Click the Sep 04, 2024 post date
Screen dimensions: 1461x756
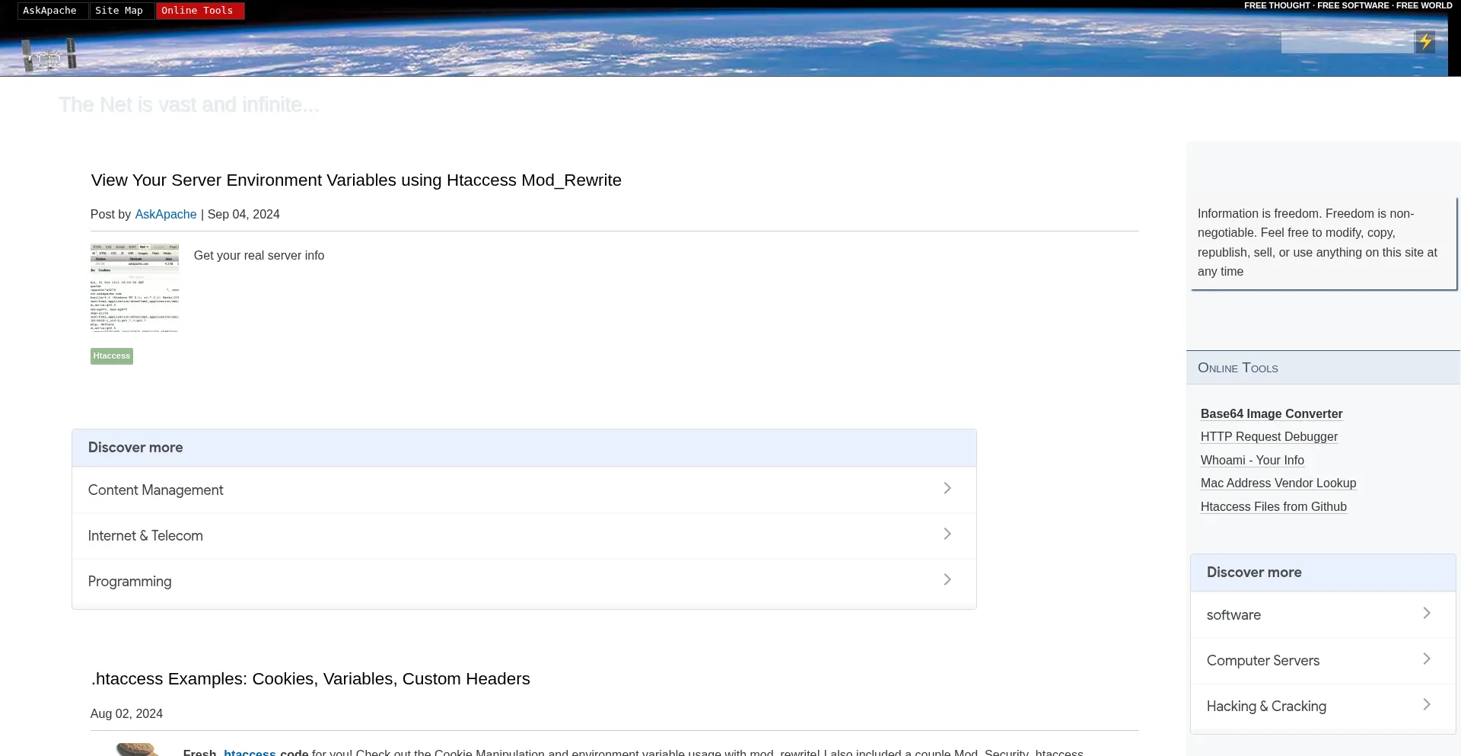[243, 215]
